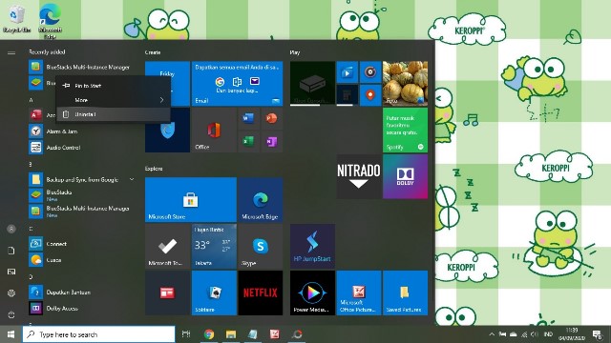
Task: Launch Netflix from its tile
Action: pos(261,293)
